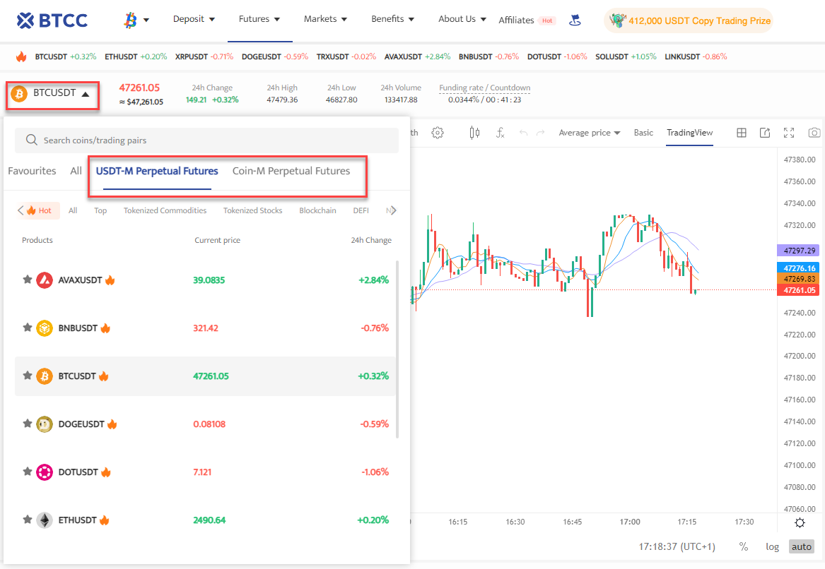Focus the Search coins/trading pairs field

pos(206,140)
